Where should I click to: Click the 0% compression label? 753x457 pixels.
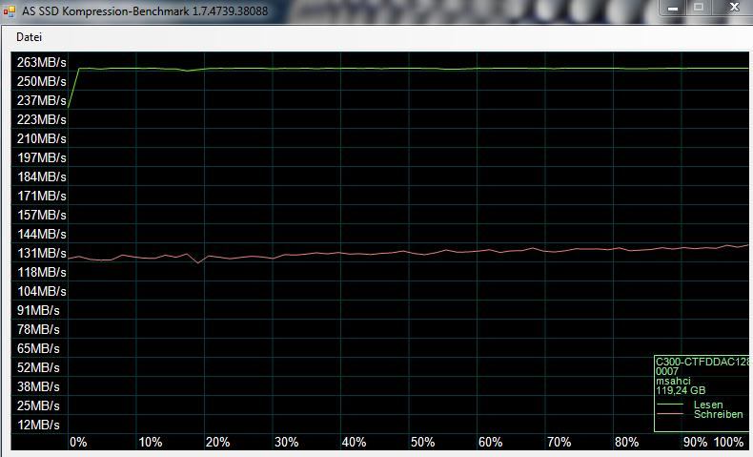(x=78, y=442)
